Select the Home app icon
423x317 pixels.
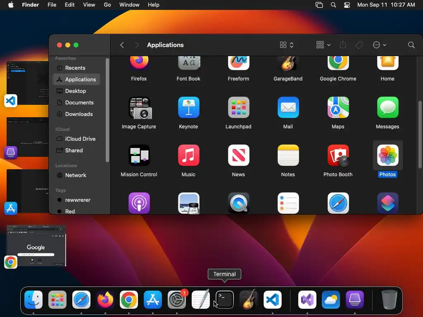click(387, 63)
